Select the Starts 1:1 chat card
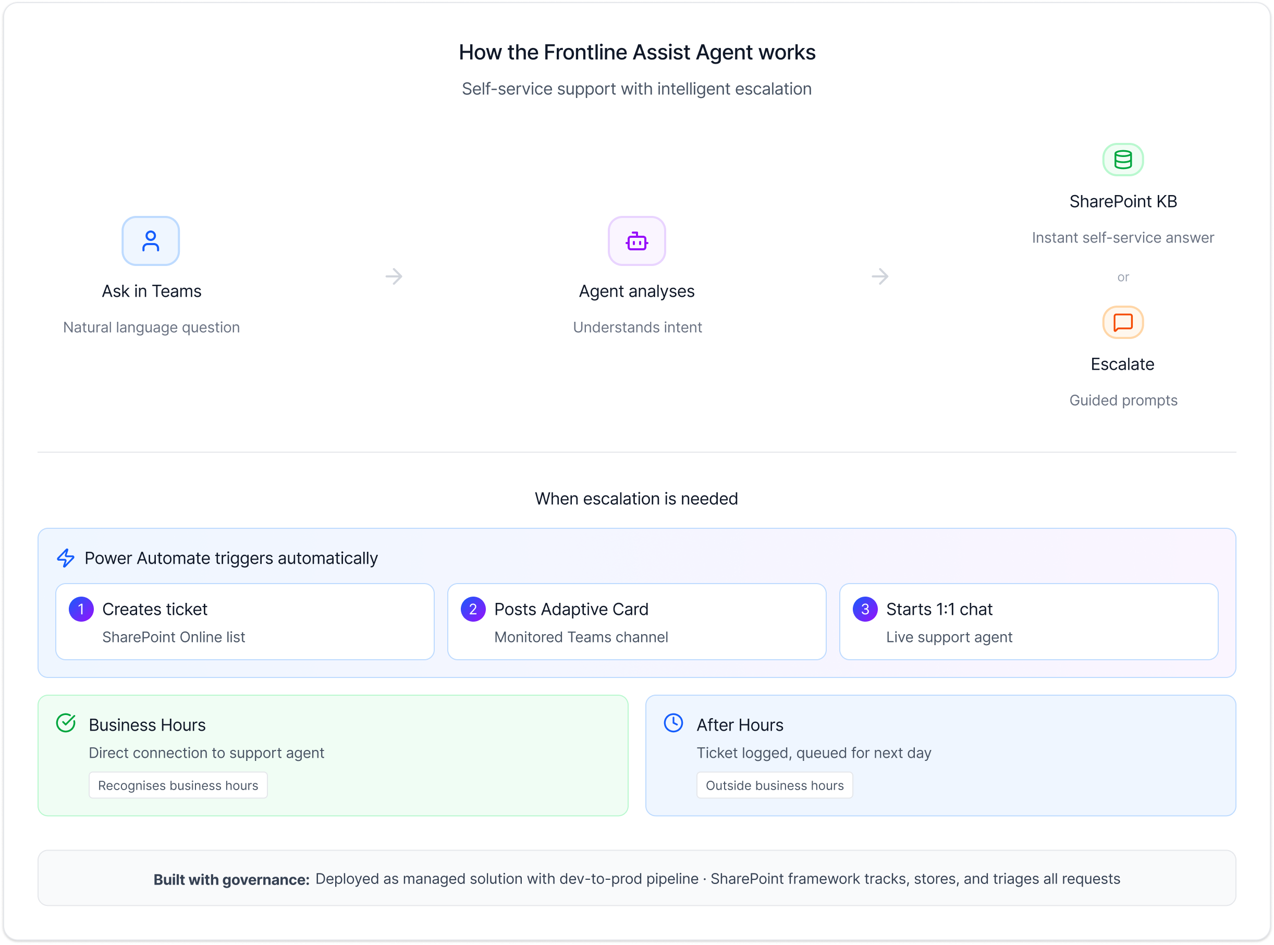This screenshot has height=945, width=1274. point(1028,622)
